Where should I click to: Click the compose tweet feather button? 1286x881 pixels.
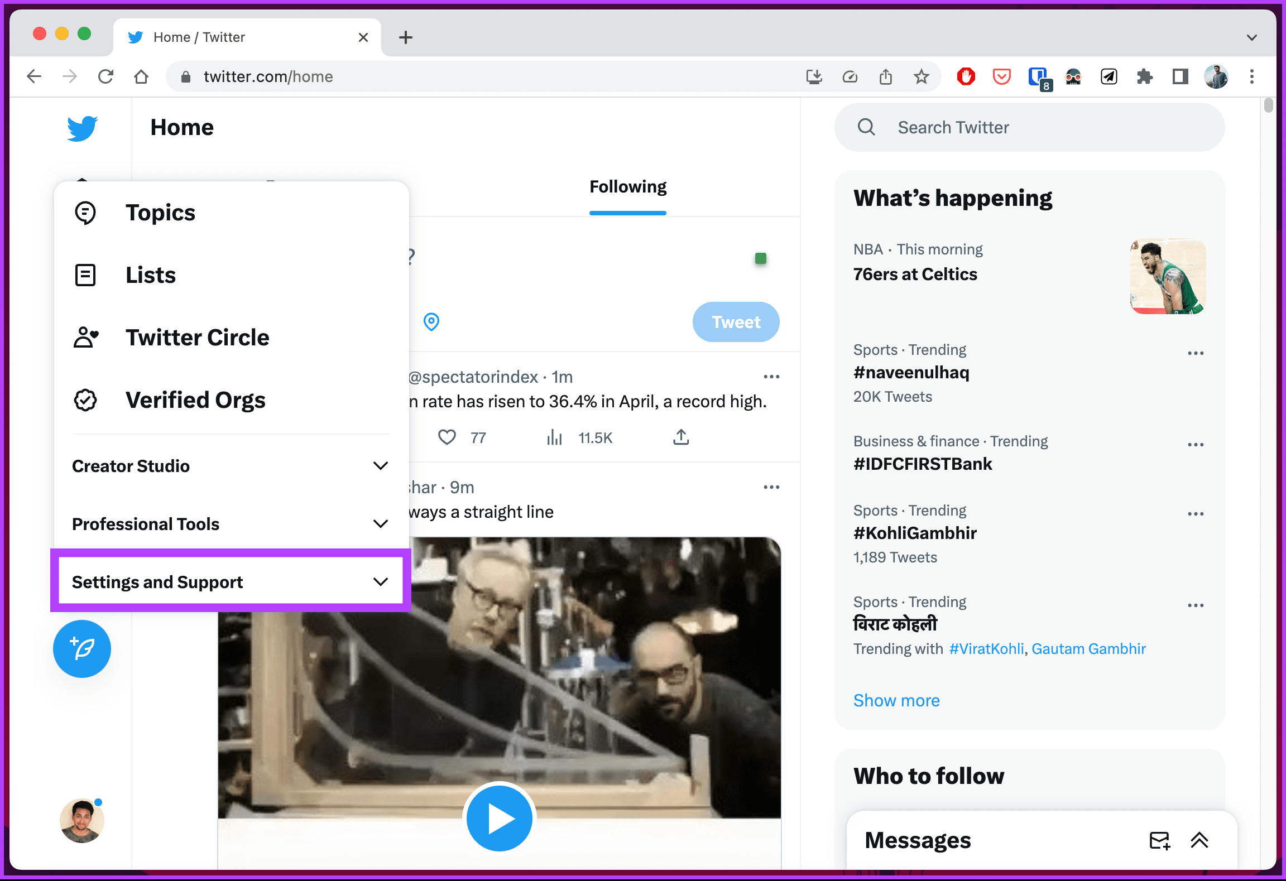pyautogui.click(x=82, y=648)
